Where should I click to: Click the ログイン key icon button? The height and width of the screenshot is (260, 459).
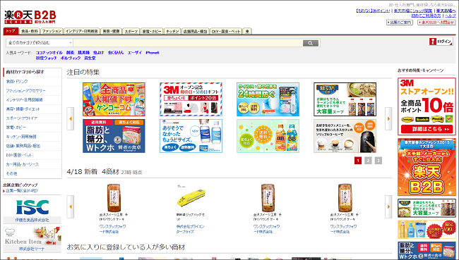pos(441,42)
